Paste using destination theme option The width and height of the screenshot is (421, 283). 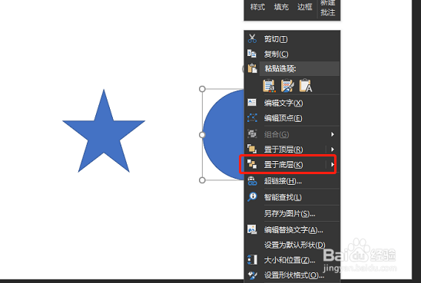[269, 86]
